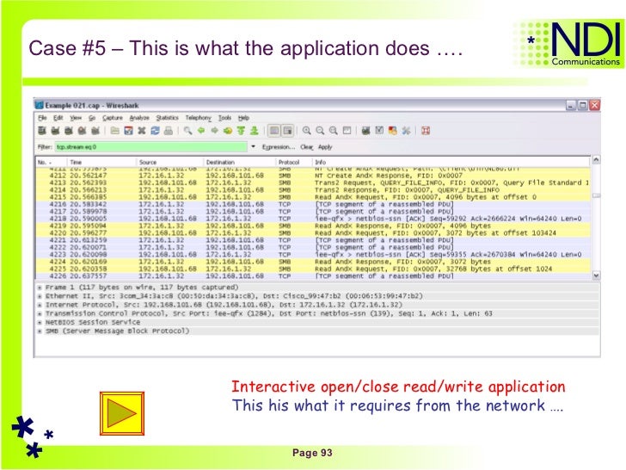Expand Ethernet II details tree
Image resolution: width=626 pixels, height=470 pixels.
click(x=40, y=296)
